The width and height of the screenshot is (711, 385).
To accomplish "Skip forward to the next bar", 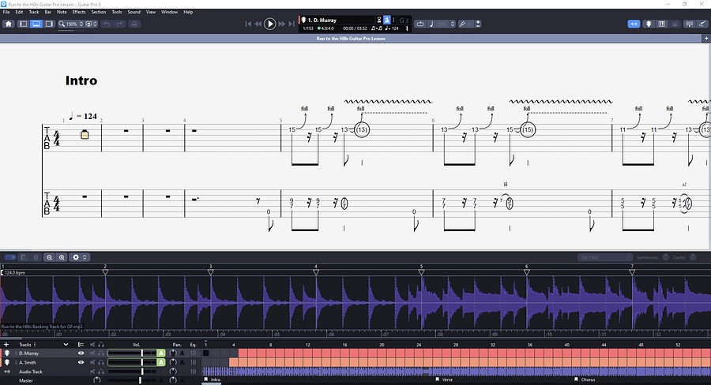I will pos(281,24).
